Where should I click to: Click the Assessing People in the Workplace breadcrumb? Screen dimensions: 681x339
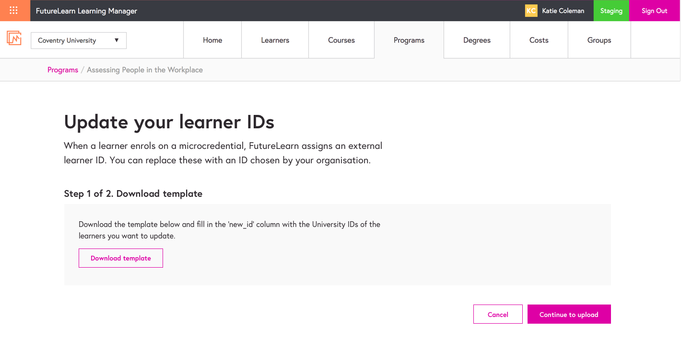[145, 70]
